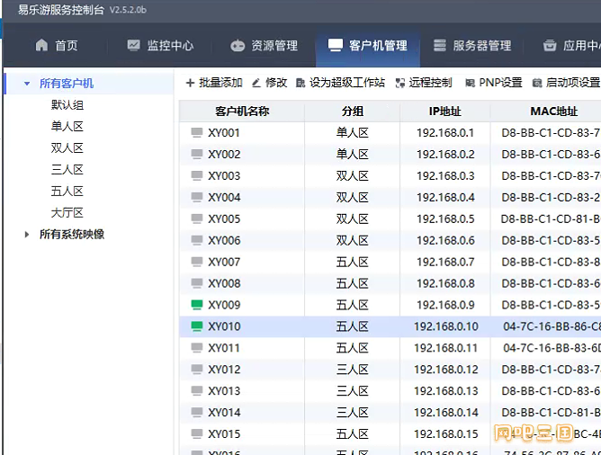Expand the 所有系统映像 tree node
The width and height of the screenshot is (601, 455).
tap(27, 235)
